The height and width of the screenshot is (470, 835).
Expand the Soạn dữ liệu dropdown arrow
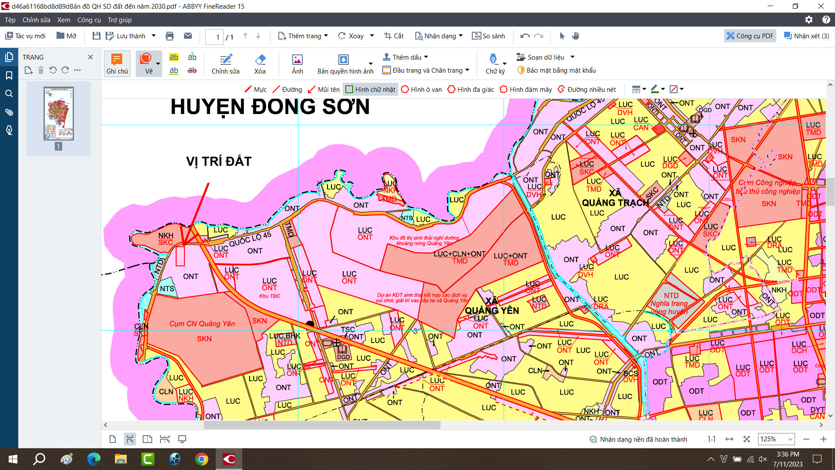[x=572, y=57]
